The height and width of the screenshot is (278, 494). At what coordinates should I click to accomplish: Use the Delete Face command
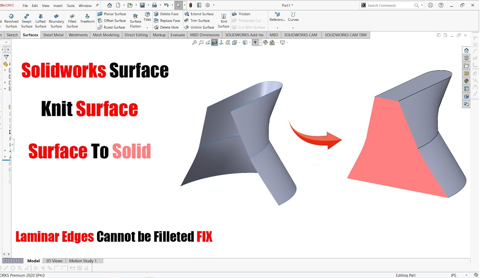click(x=166, y=14)
